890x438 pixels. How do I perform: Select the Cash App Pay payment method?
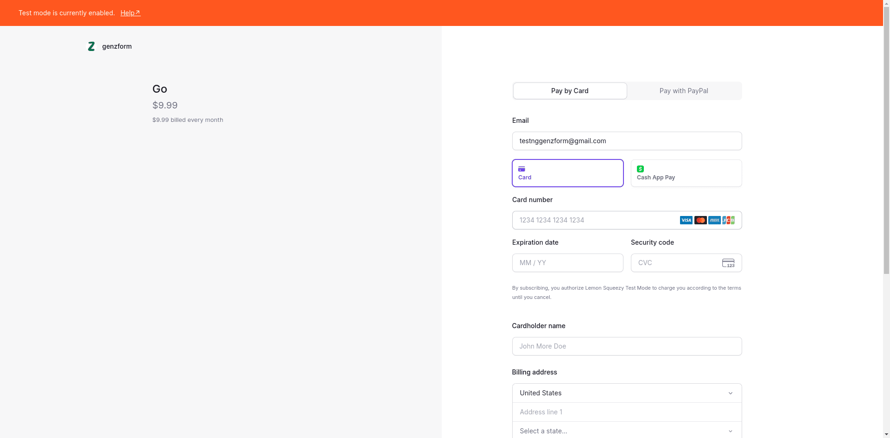point(686,173)
